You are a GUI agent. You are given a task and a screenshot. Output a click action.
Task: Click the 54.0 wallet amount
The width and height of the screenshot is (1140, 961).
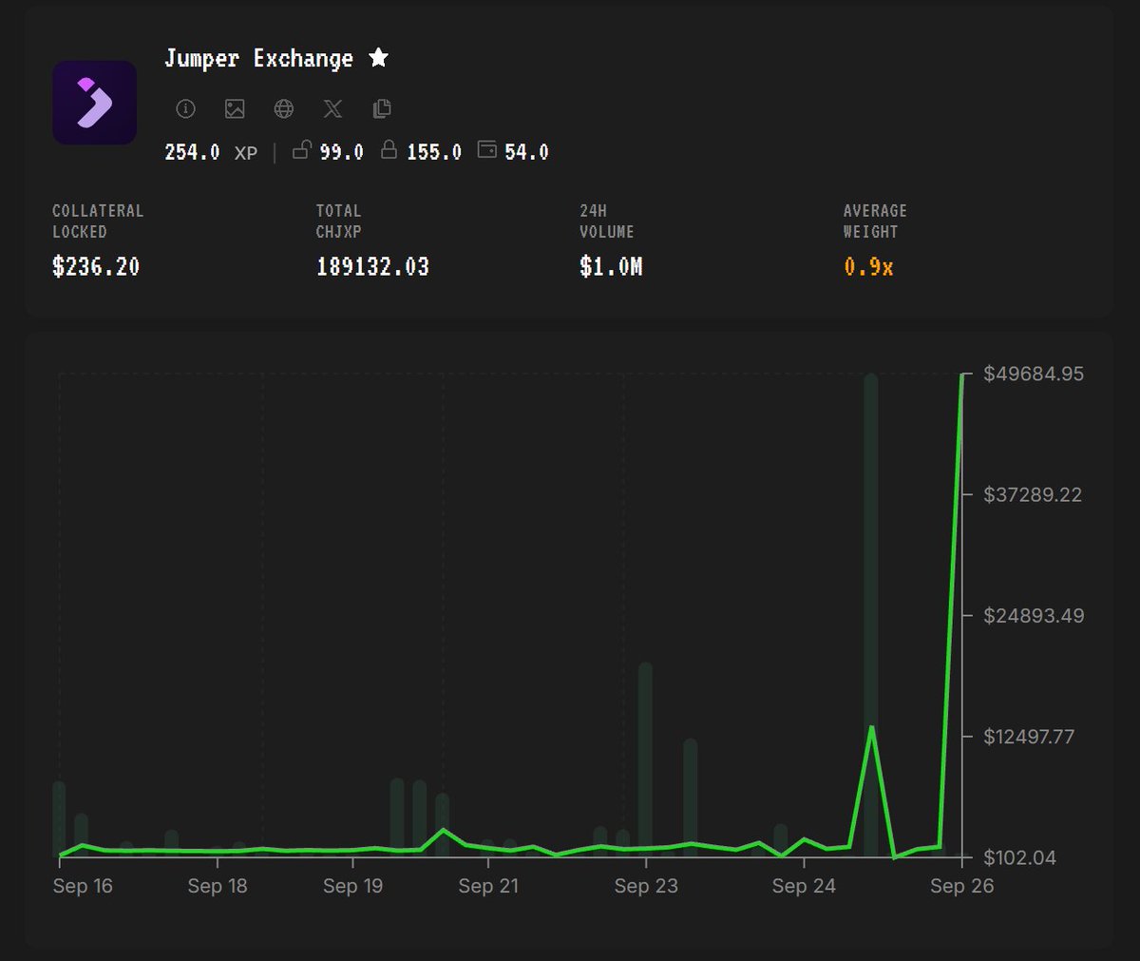[526, 152]
